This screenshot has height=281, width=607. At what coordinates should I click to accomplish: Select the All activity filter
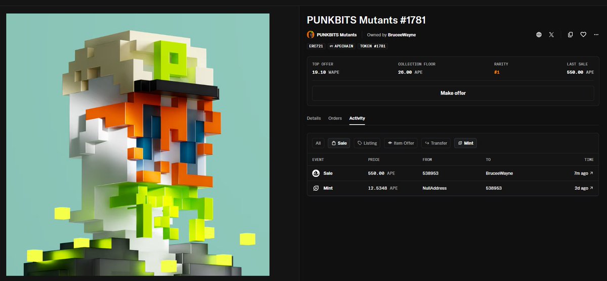point(318,143)
